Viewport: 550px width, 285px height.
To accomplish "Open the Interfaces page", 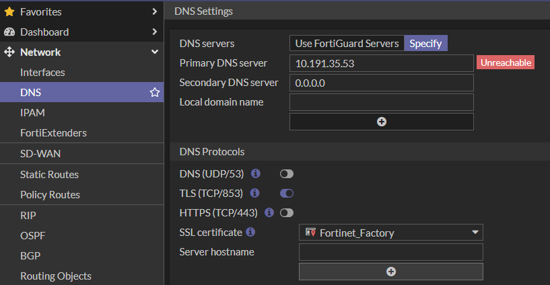I will click(x=42, y=72).
